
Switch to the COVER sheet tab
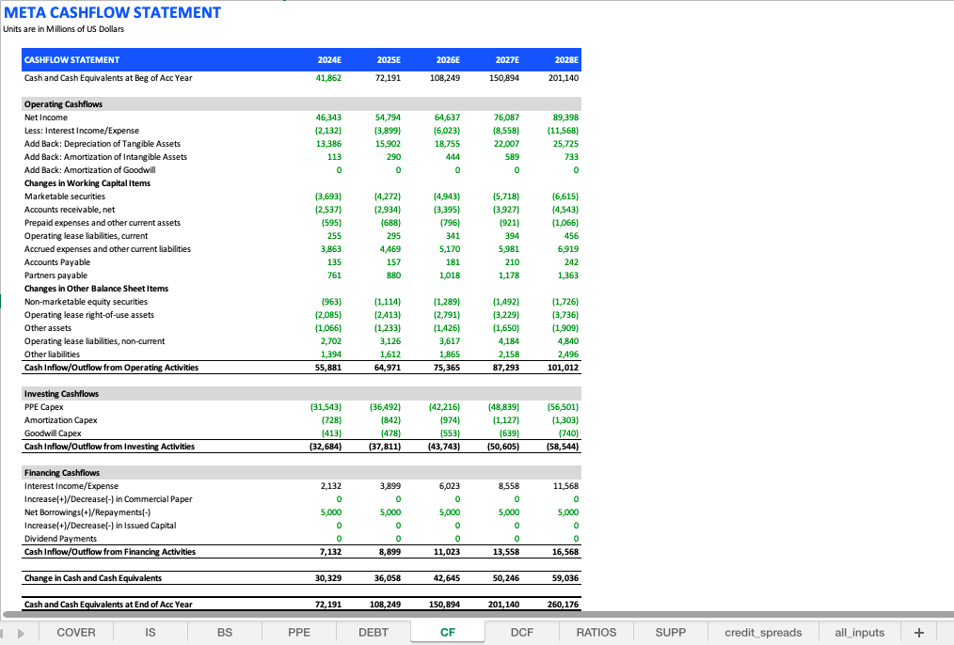click(x=76, y=632)
